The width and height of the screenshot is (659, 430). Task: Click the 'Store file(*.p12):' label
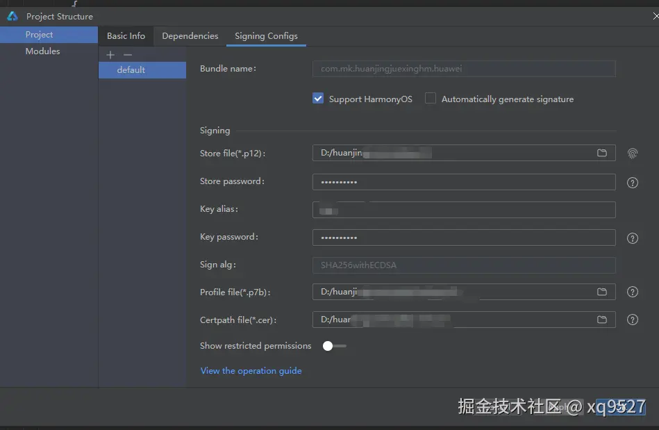233,154
